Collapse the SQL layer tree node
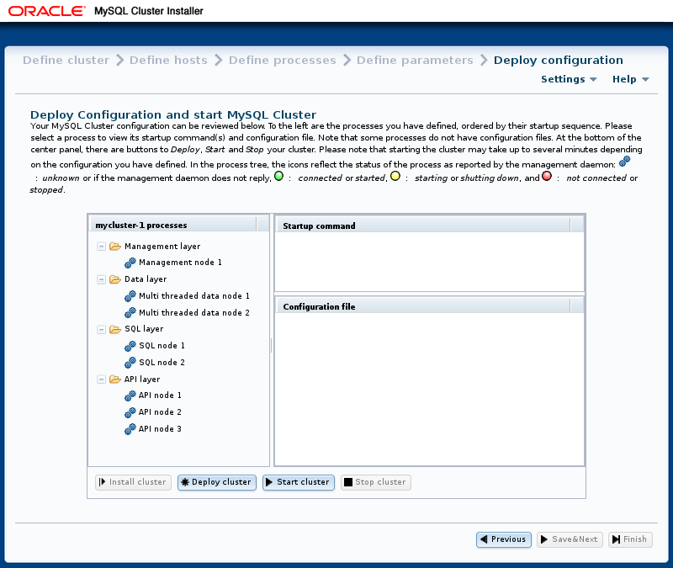673x568 pixels. [x=102, y=329]
